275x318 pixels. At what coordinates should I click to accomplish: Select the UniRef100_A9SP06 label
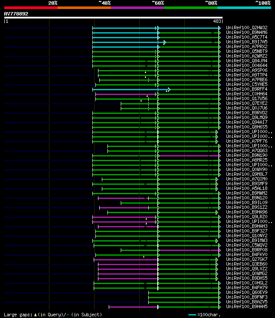(247, 70)
